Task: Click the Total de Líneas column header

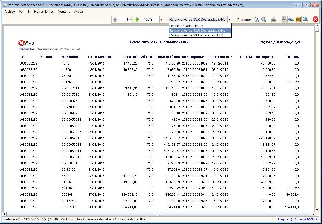Action: click(x=168, y=57)
